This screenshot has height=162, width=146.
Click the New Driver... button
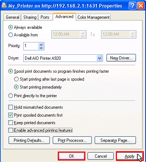[121, 58]
